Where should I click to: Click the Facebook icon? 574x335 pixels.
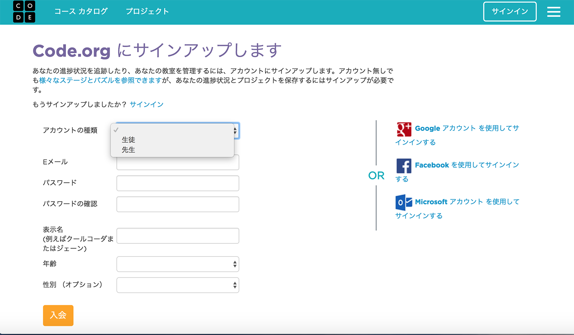(x=404, y=166)
